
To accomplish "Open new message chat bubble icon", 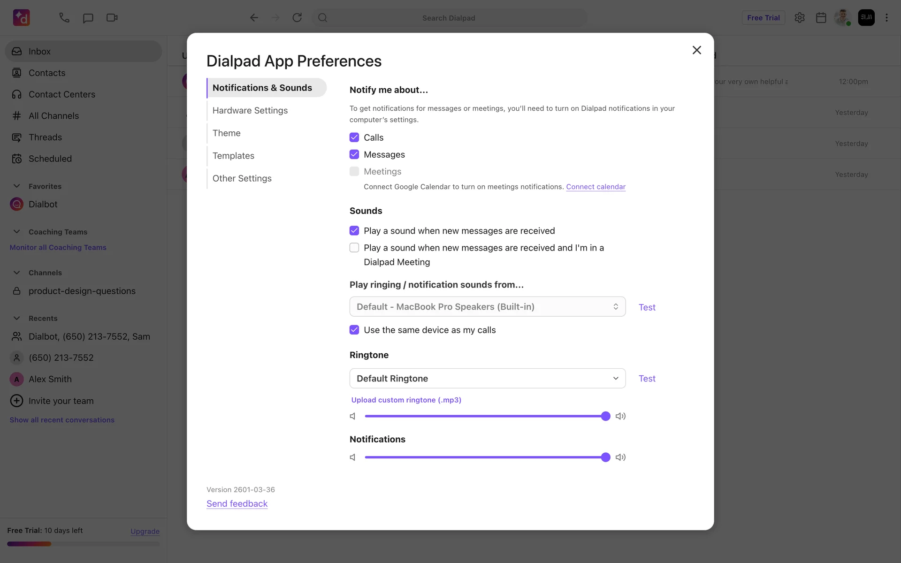I will [88, 18].
